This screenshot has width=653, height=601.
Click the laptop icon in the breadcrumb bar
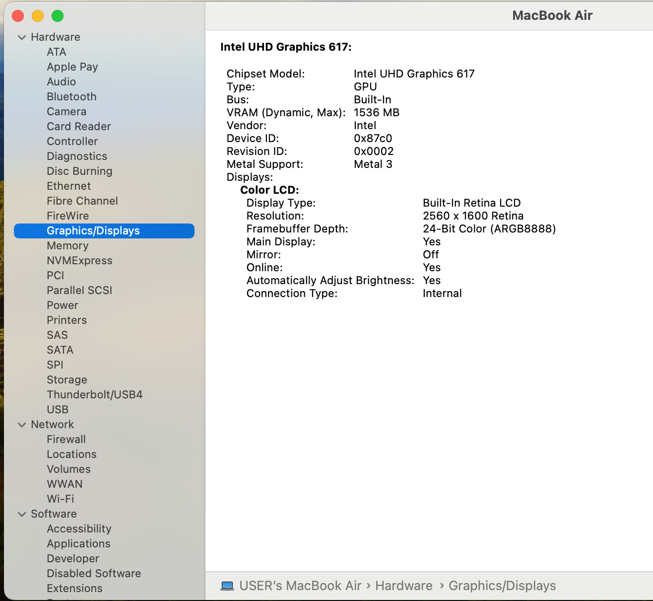pyautogui.click(x=227, y=586)
